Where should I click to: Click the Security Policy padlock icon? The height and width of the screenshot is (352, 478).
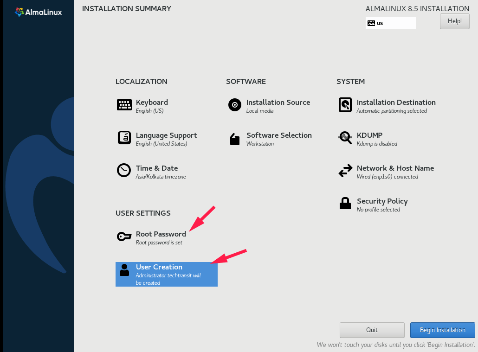click(x=345, y=203)
